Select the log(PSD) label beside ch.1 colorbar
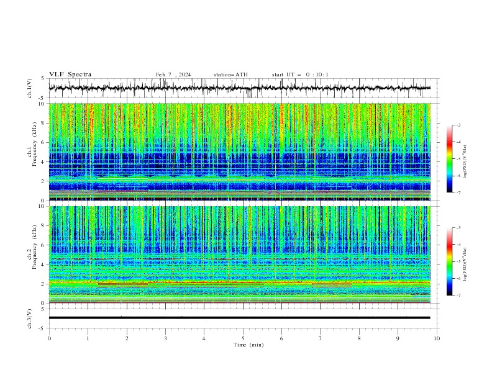 [x=465, y=162]
